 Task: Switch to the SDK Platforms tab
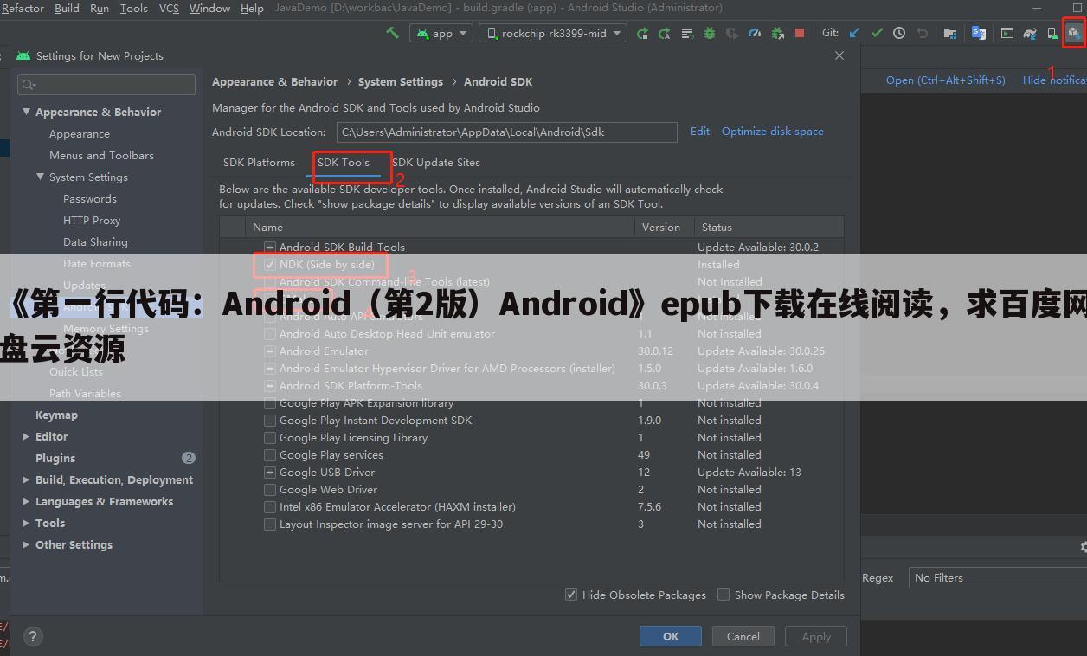point(259,163)
